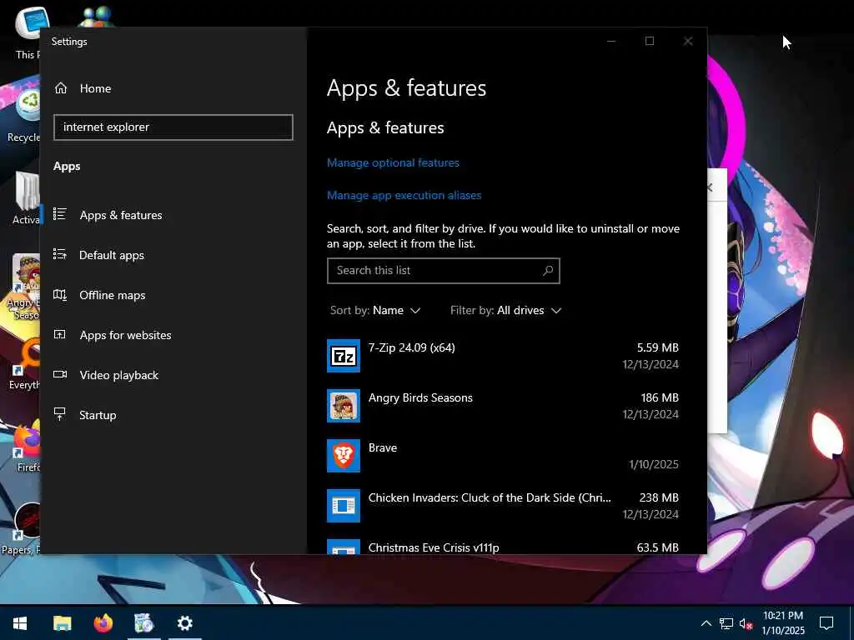
Task: Click the muted volume tray icon
Action: (x=746, y=623)
